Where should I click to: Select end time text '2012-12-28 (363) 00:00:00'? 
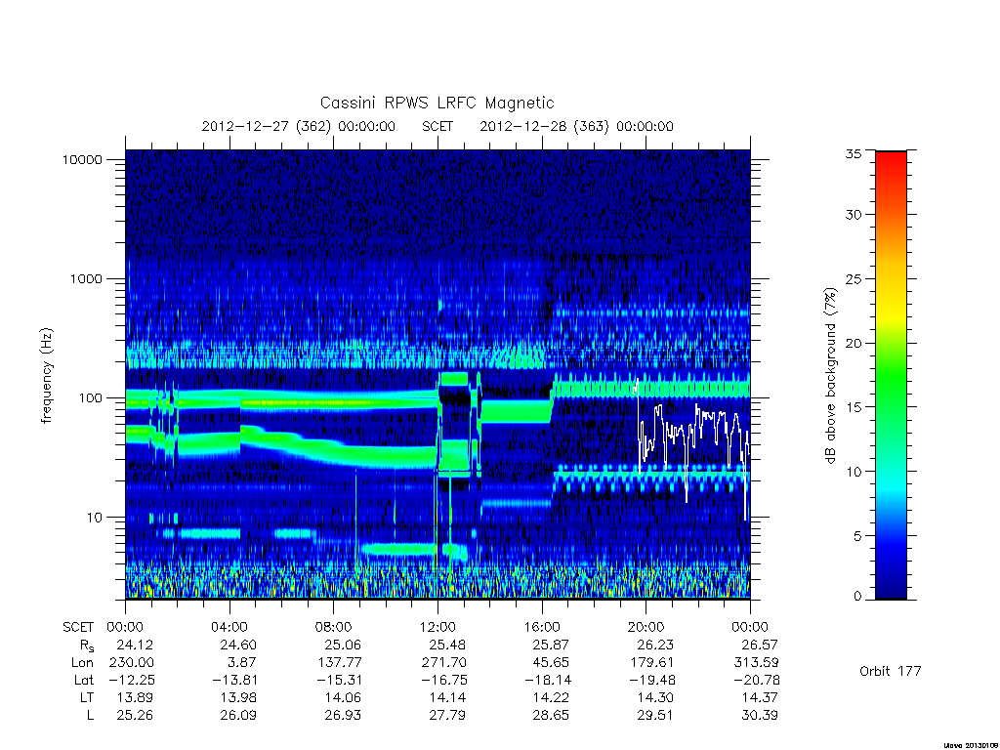point(576,126)
